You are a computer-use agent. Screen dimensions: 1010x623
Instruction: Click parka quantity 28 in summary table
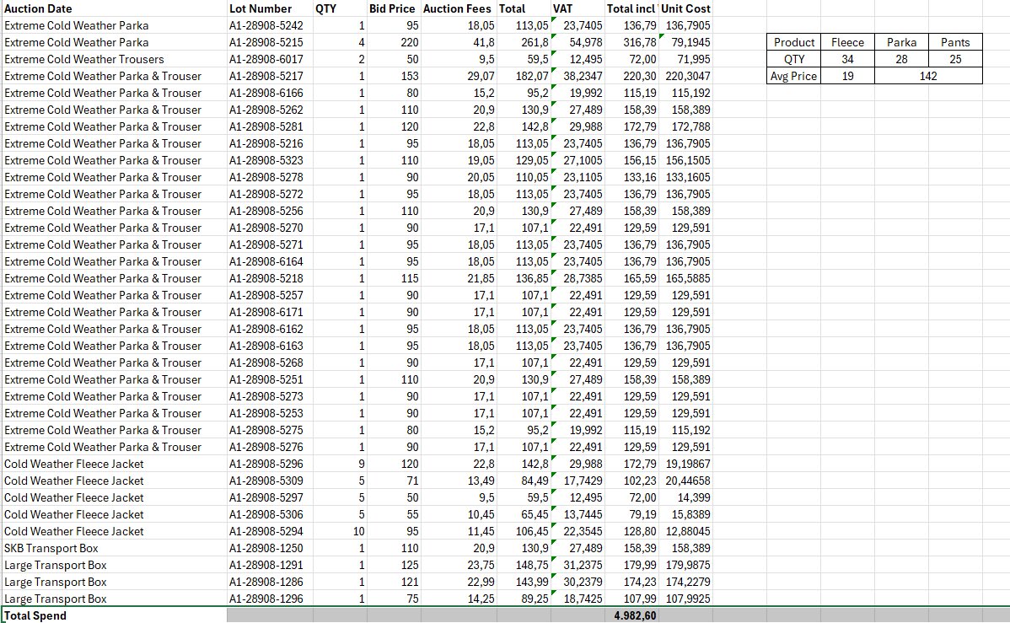pos(902,59)
